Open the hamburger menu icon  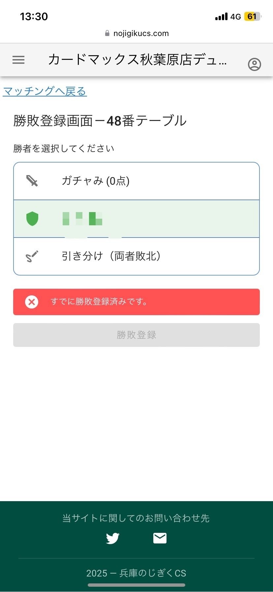[18, 60]
